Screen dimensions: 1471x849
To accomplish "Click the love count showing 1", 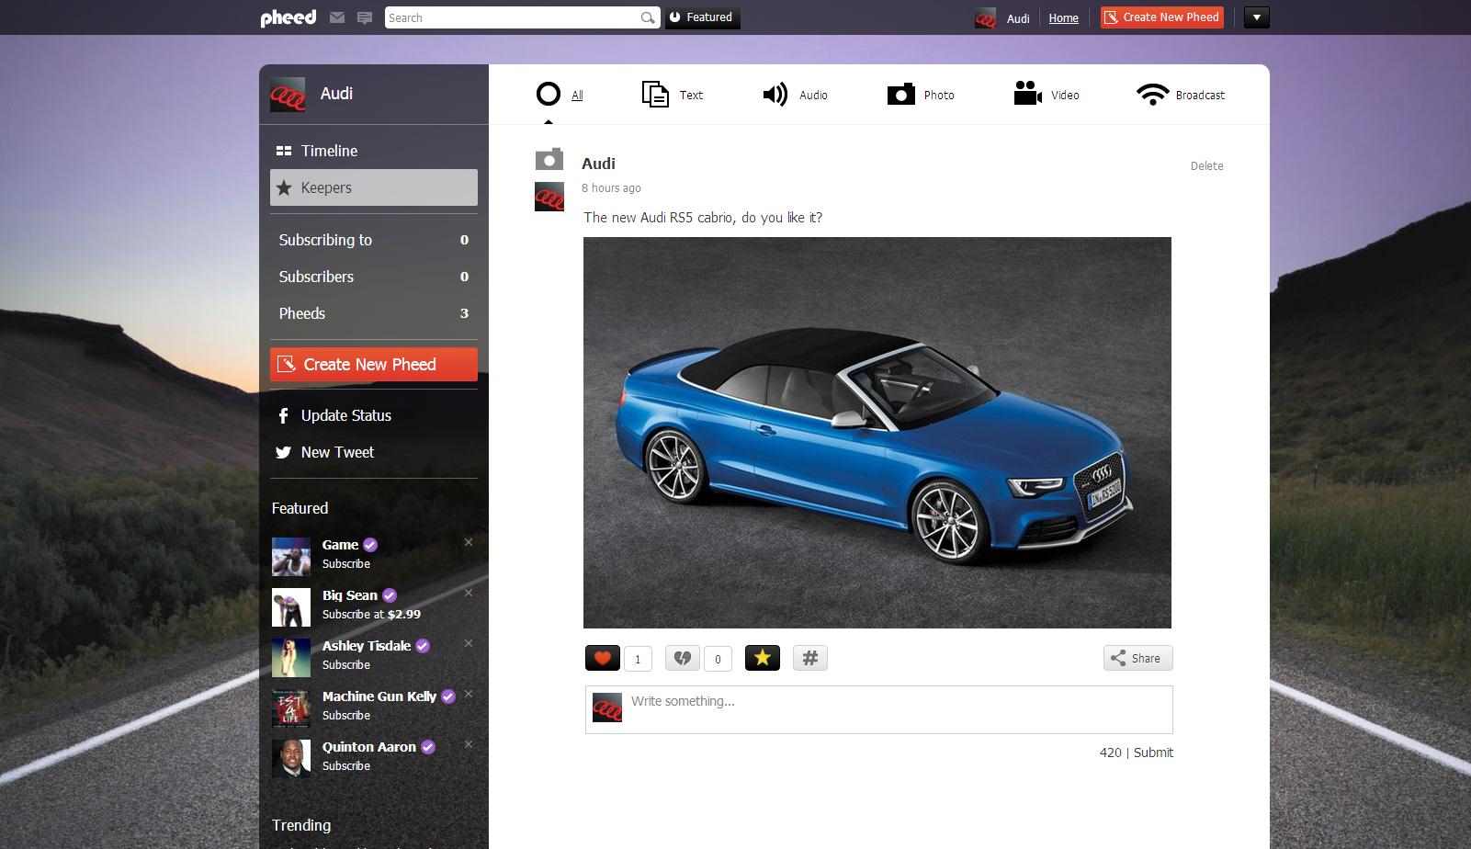I will pos(638,659).
